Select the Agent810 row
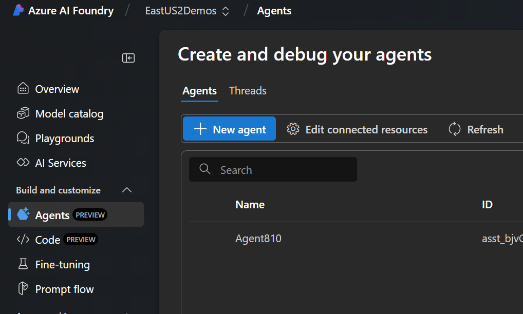The height and width of the screenshot is (314, 523). click(258, 238)
